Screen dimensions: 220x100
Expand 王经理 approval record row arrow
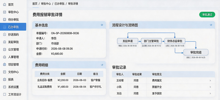tap(210, 81)
